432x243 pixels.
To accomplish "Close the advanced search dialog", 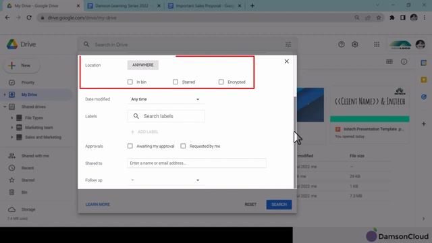I will [286, 61].
